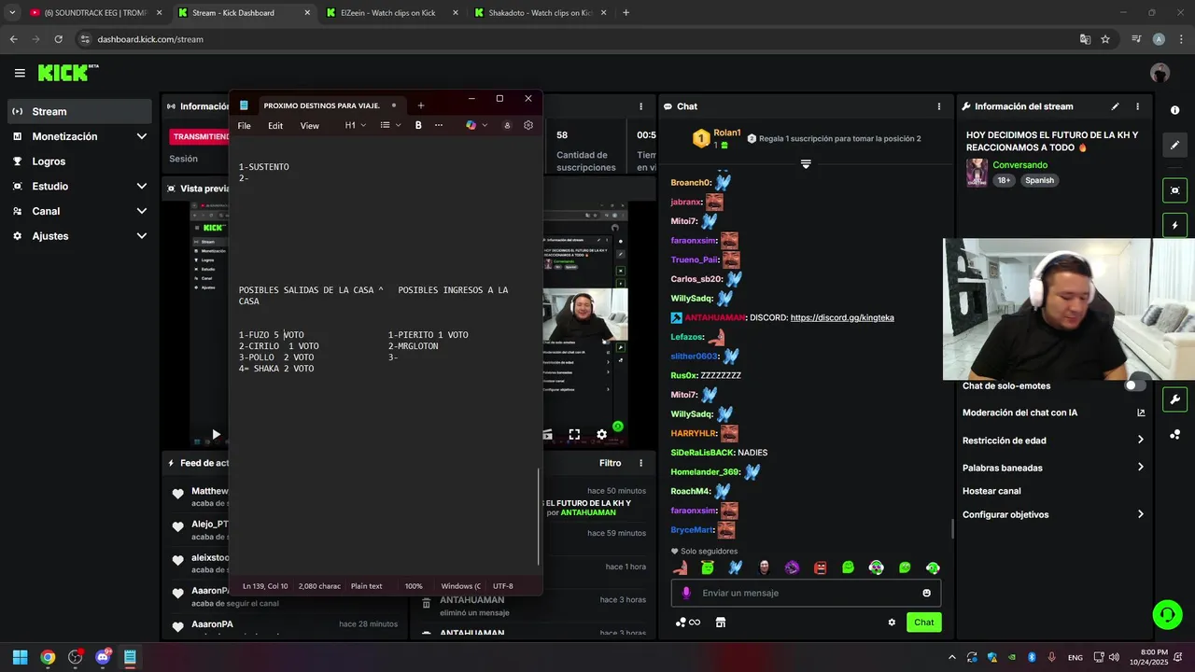Open stream information three-dot menu

click(1137, 106)
